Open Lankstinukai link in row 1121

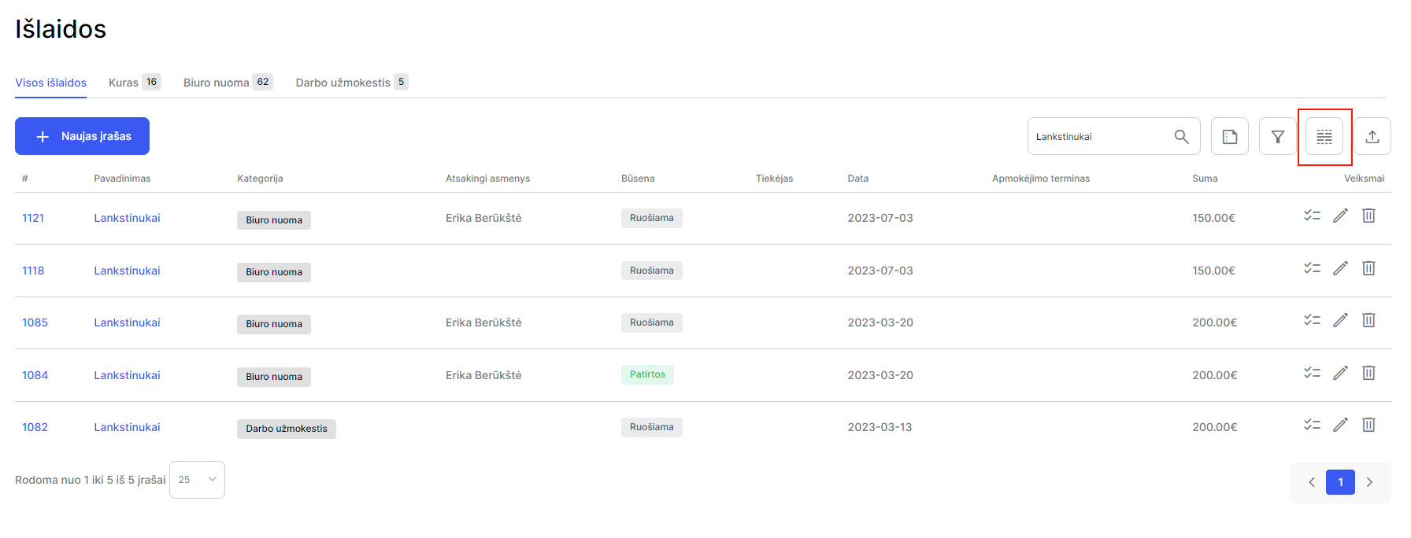point(127,218)
